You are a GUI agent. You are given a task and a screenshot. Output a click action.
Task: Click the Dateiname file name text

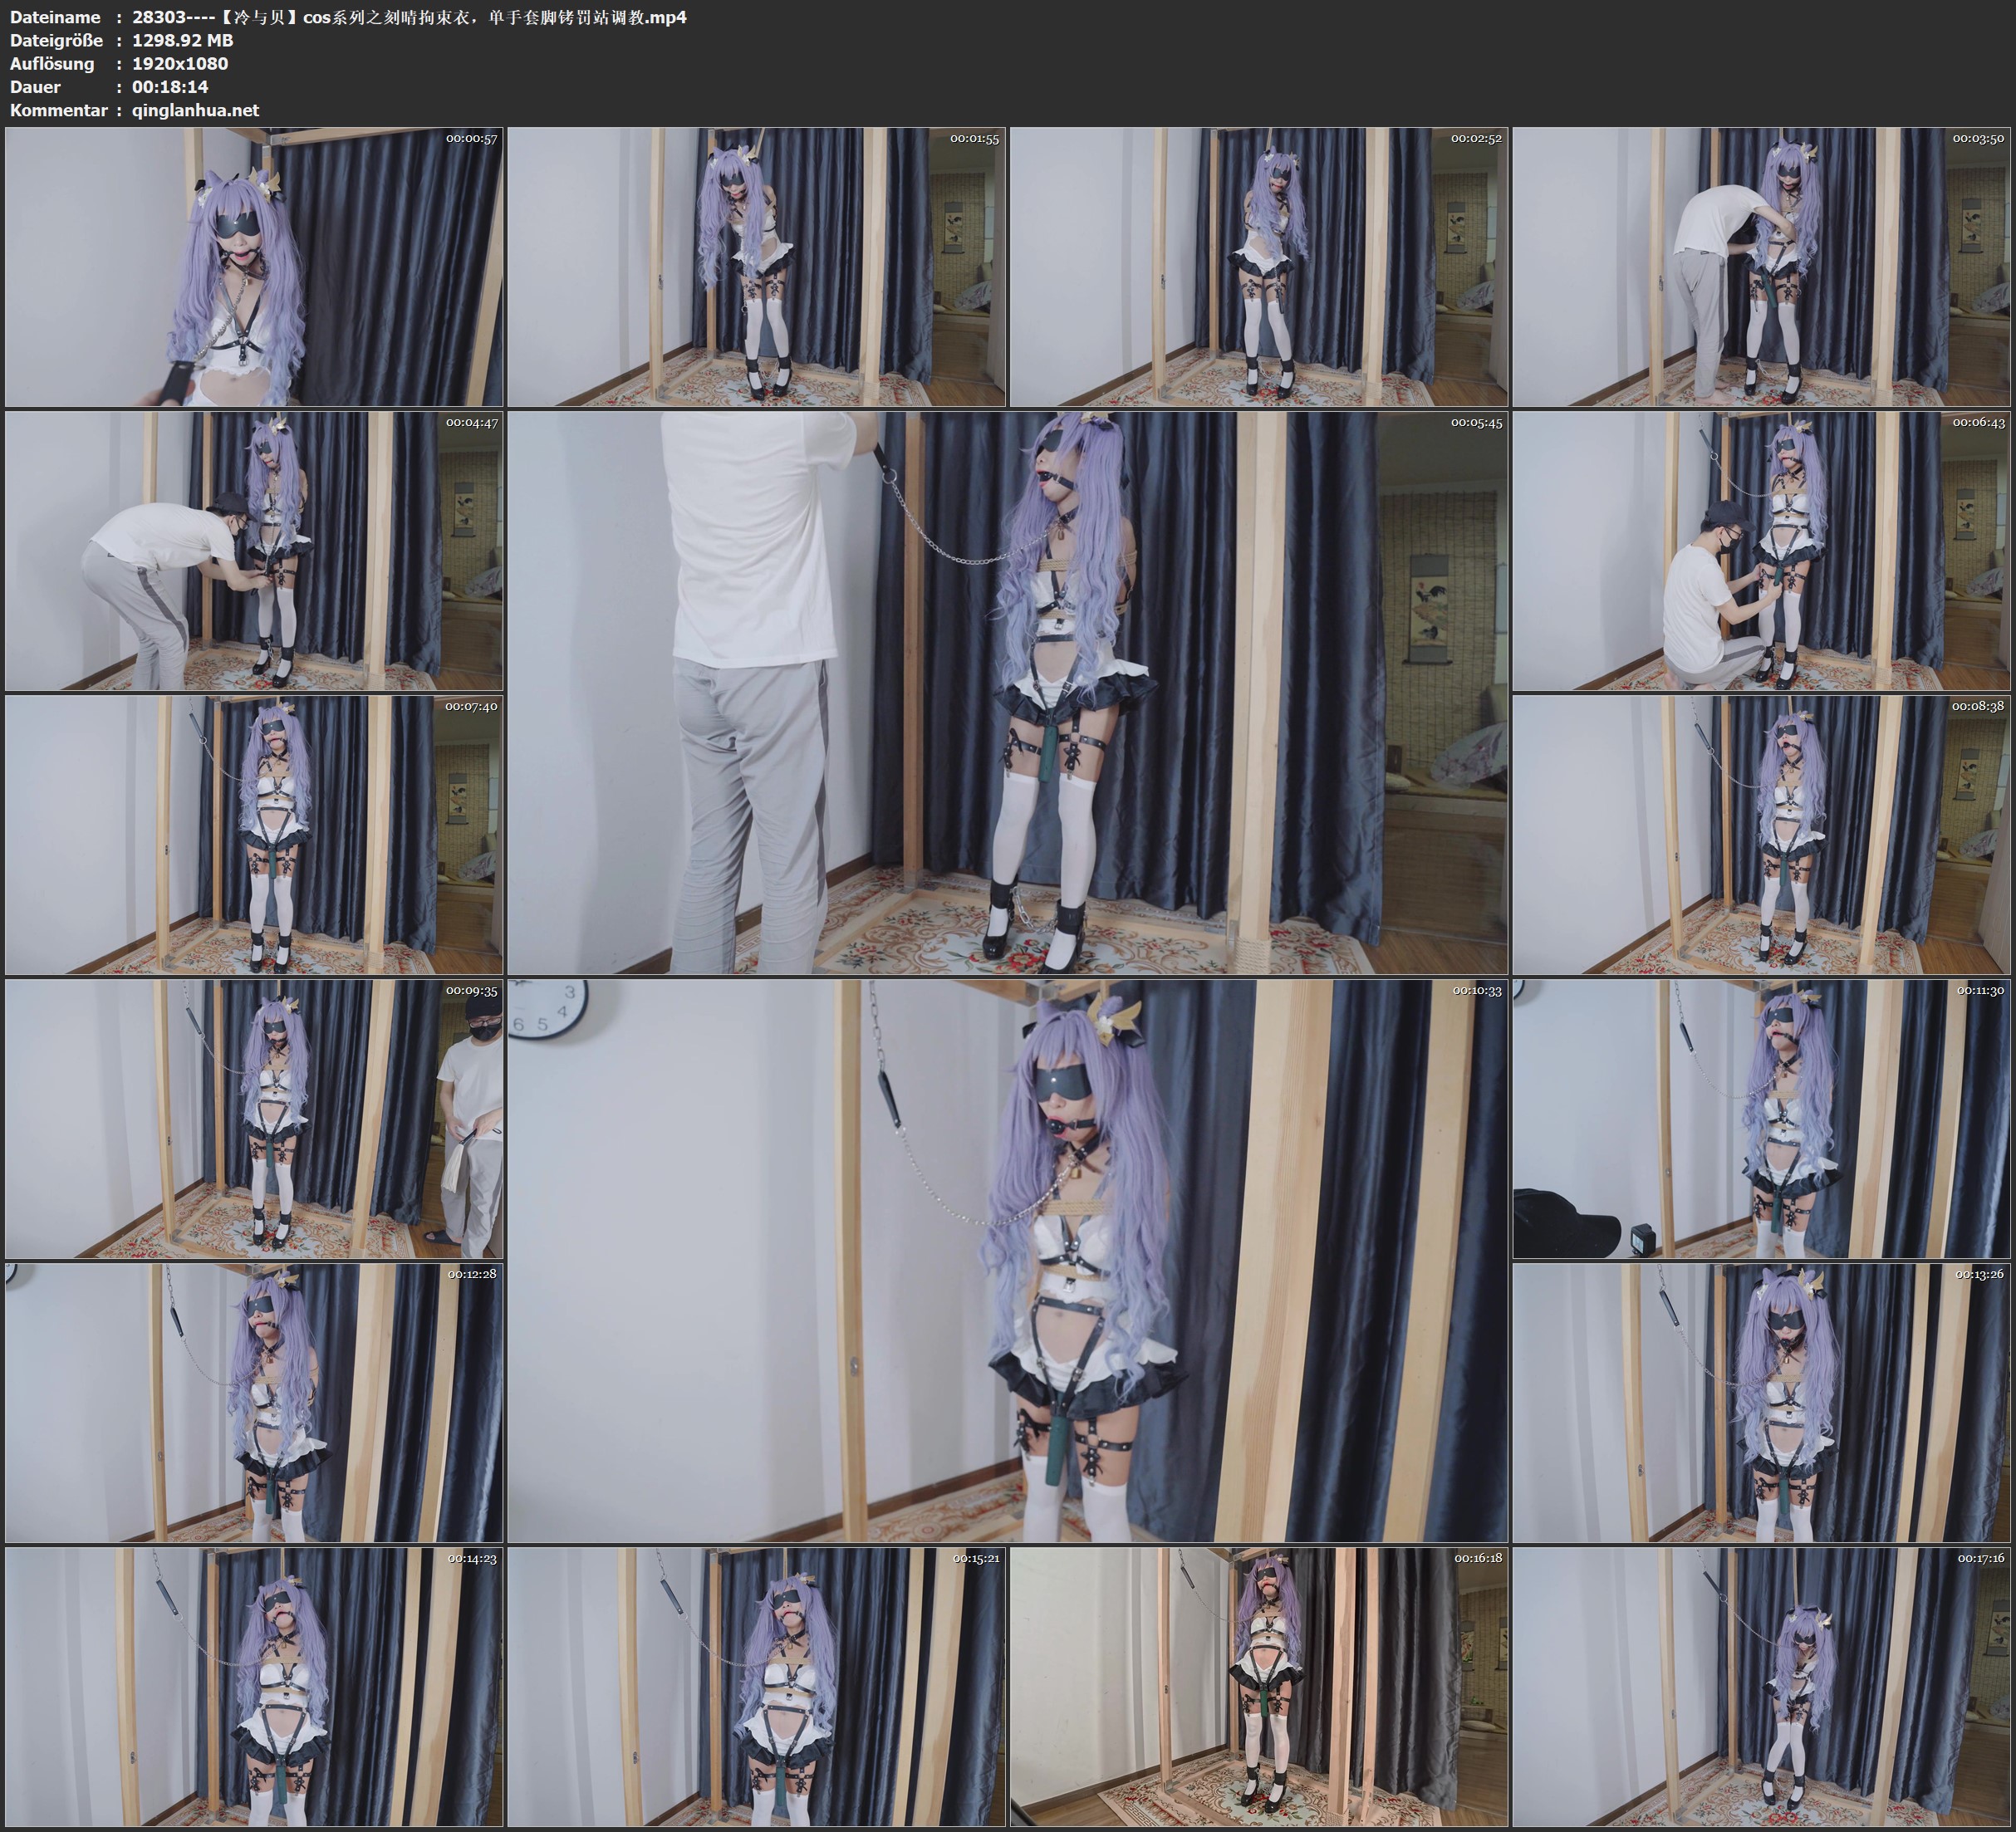coord(409,17)
